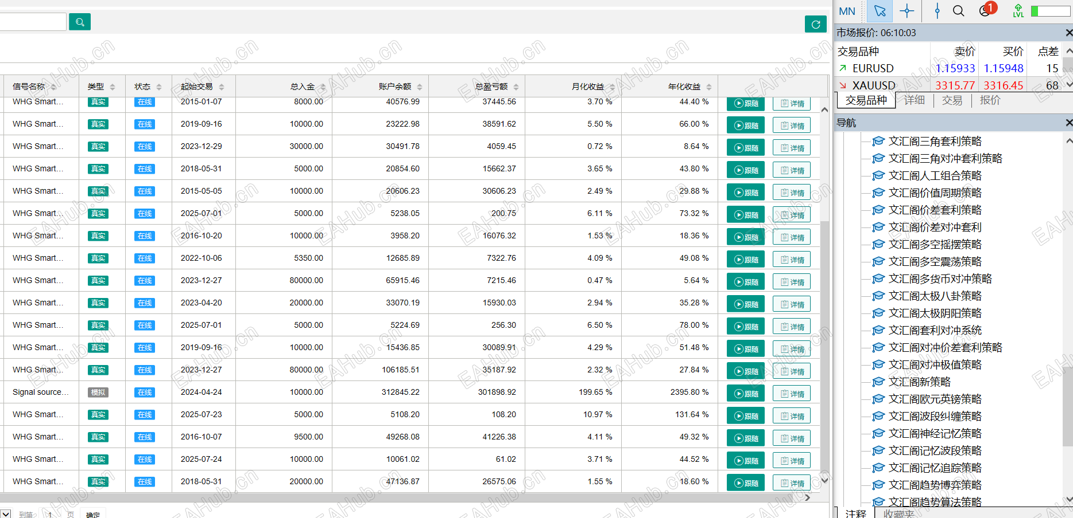This screenshot has height=518, width=1073.
Task: Switch to the MN monthly timeframe
Action: coord(847,11)
